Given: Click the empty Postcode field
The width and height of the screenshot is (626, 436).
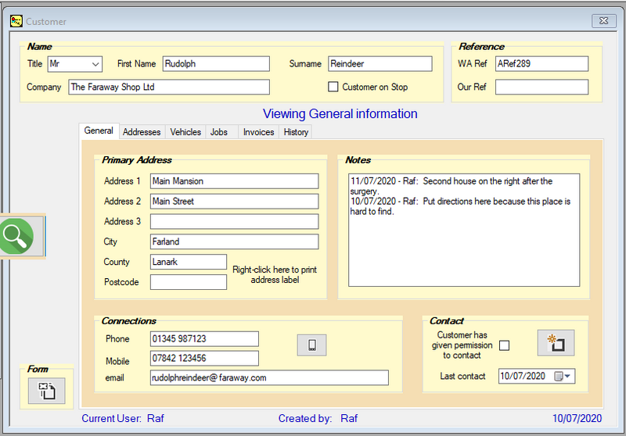Looking at the screenshot, I should [x=189, y=282].
